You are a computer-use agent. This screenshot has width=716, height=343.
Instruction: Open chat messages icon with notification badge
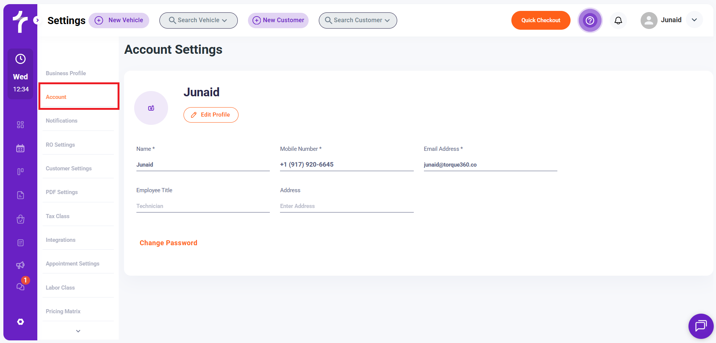click(20, 287)
